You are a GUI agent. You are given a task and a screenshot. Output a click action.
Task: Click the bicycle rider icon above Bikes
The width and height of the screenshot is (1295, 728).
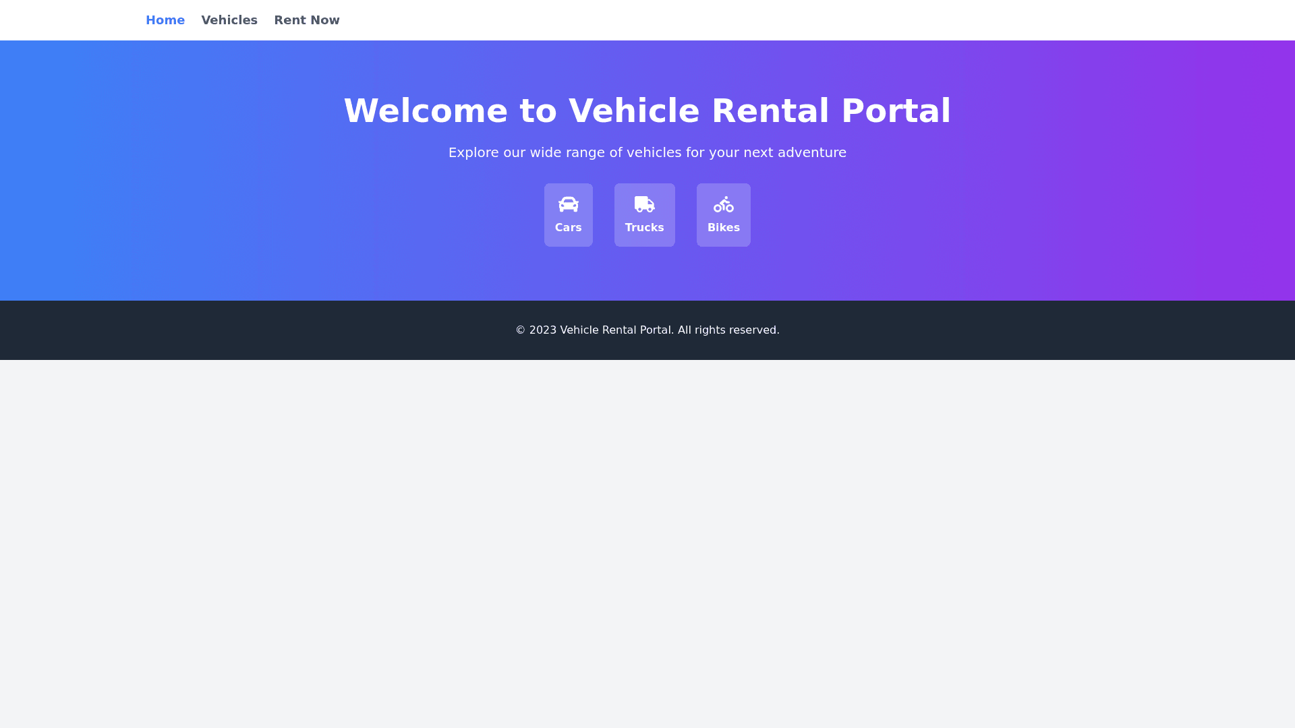[723, 204]
